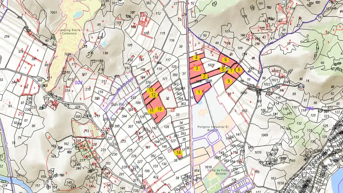Select parcel number 1021
Screen dimensions: 343x193
point(275,80)
